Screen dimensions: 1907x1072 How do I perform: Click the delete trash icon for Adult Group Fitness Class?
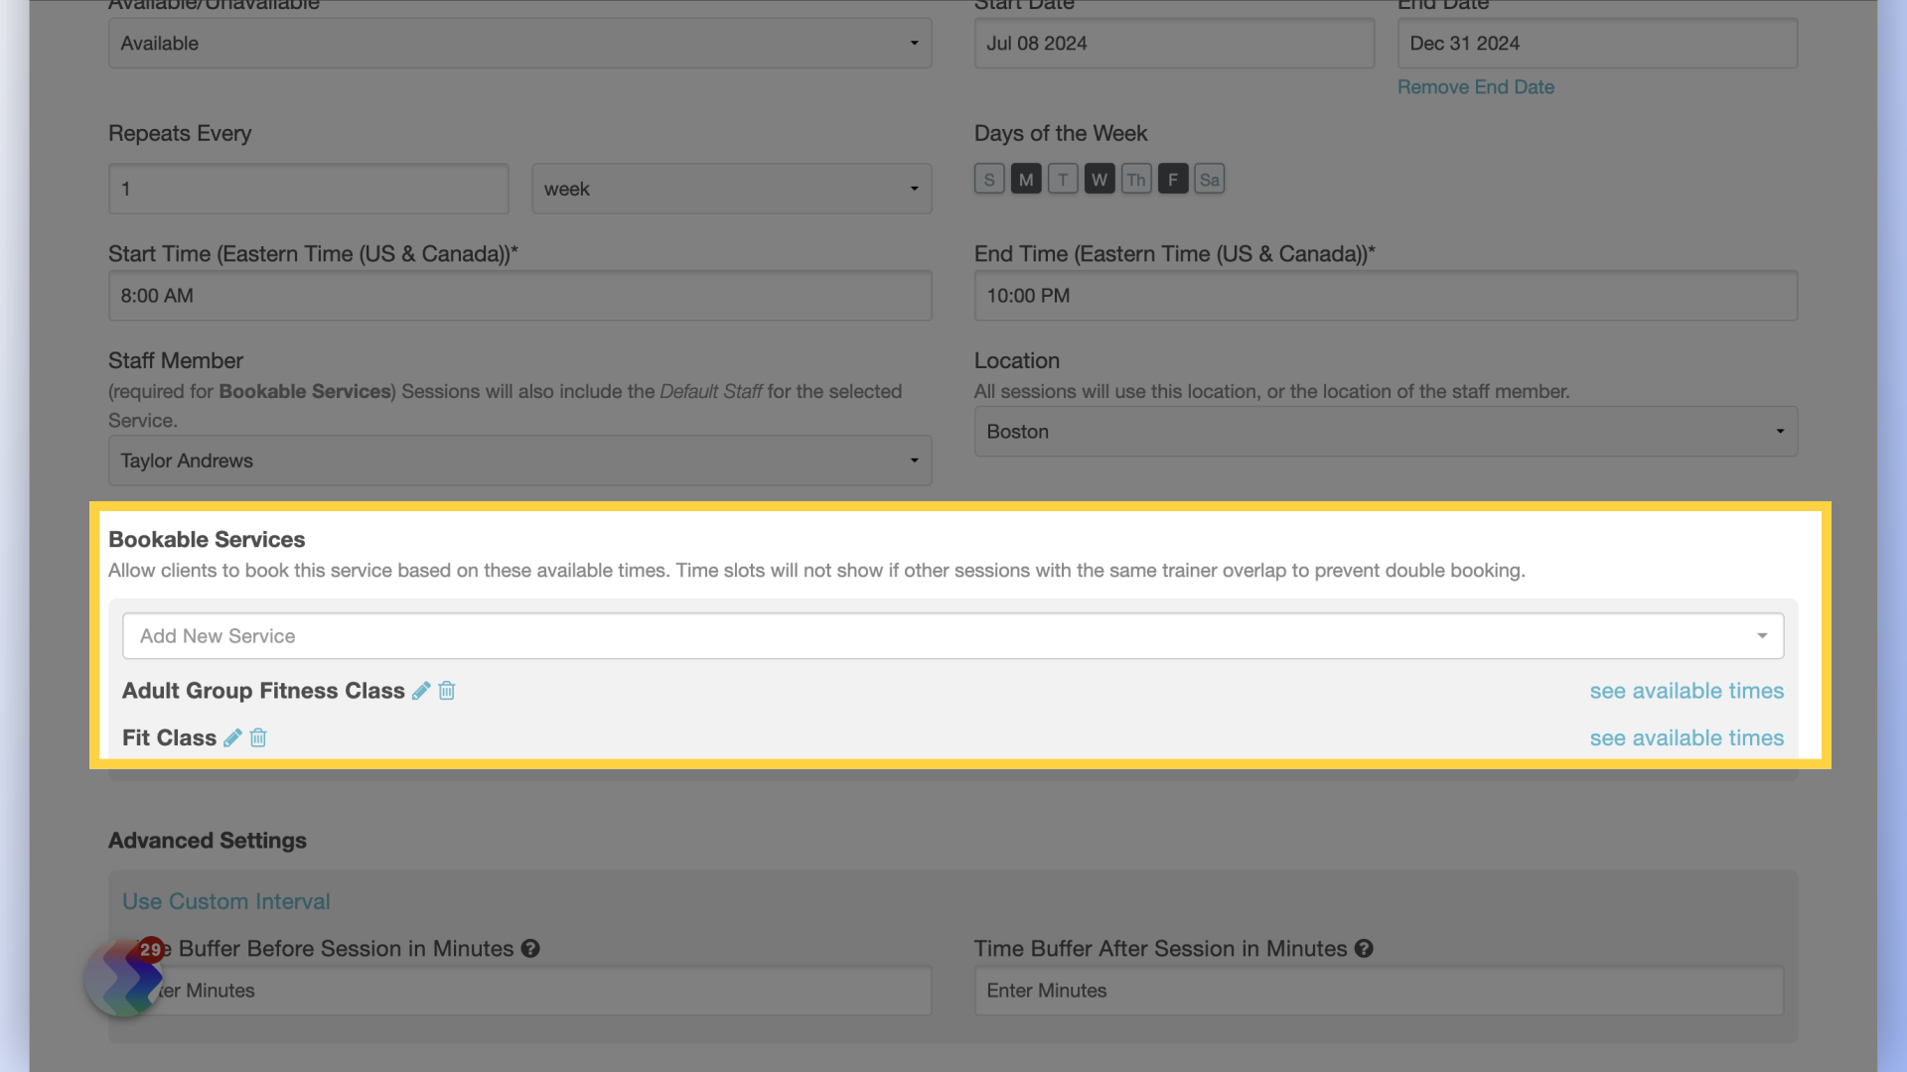(447, 690)
